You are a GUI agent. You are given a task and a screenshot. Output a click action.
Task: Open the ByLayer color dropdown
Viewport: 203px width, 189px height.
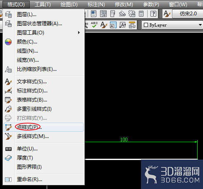172,25
